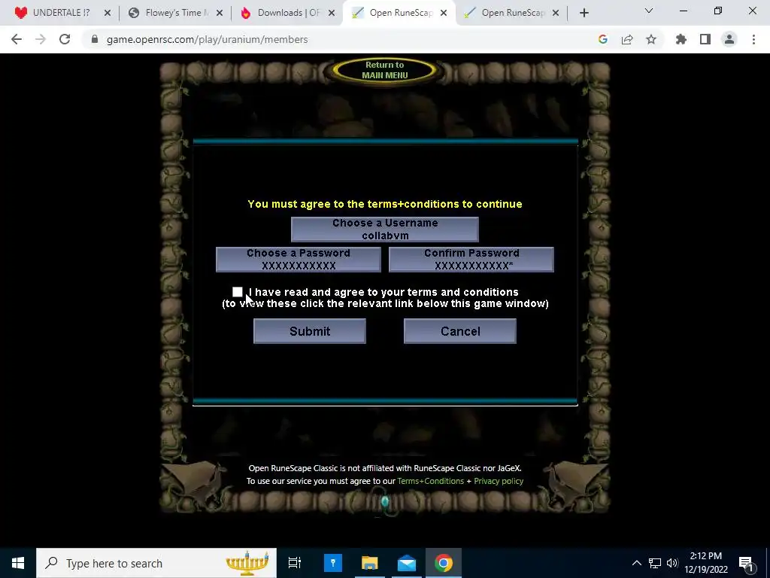Open the volume tray icon

tap(672, 563)
